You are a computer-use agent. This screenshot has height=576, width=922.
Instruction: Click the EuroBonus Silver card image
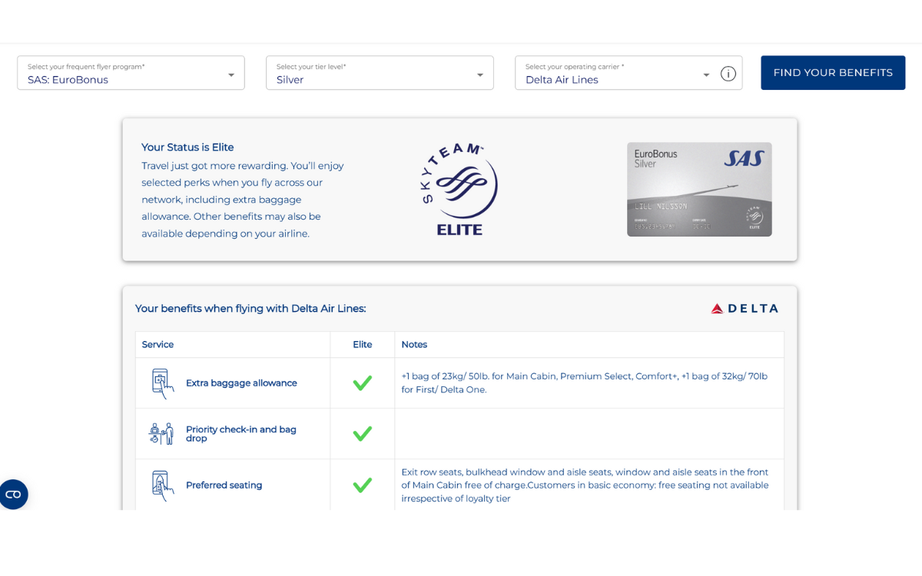click(699, 190)
